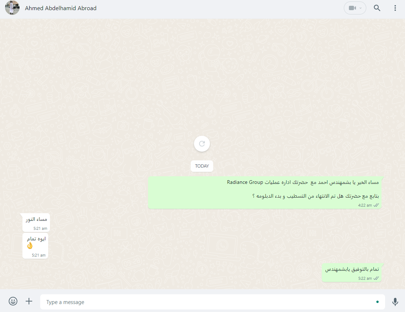This screenshot has width=405, height=312.
Task: Click double check marks on 4:22 am message
Action: [376, 205]
